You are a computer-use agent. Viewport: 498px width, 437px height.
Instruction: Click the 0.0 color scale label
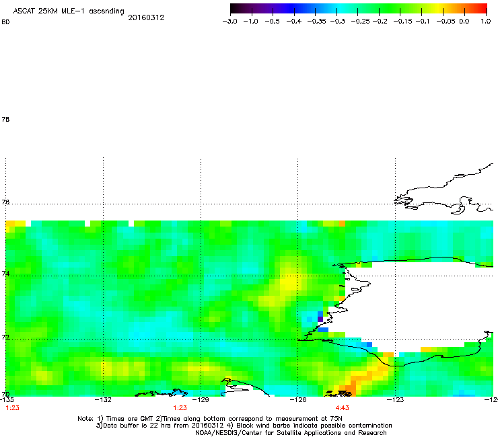click(x=464, y=22)
